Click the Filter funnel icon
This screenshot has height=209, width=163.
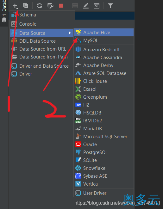(x=110, y=6)
